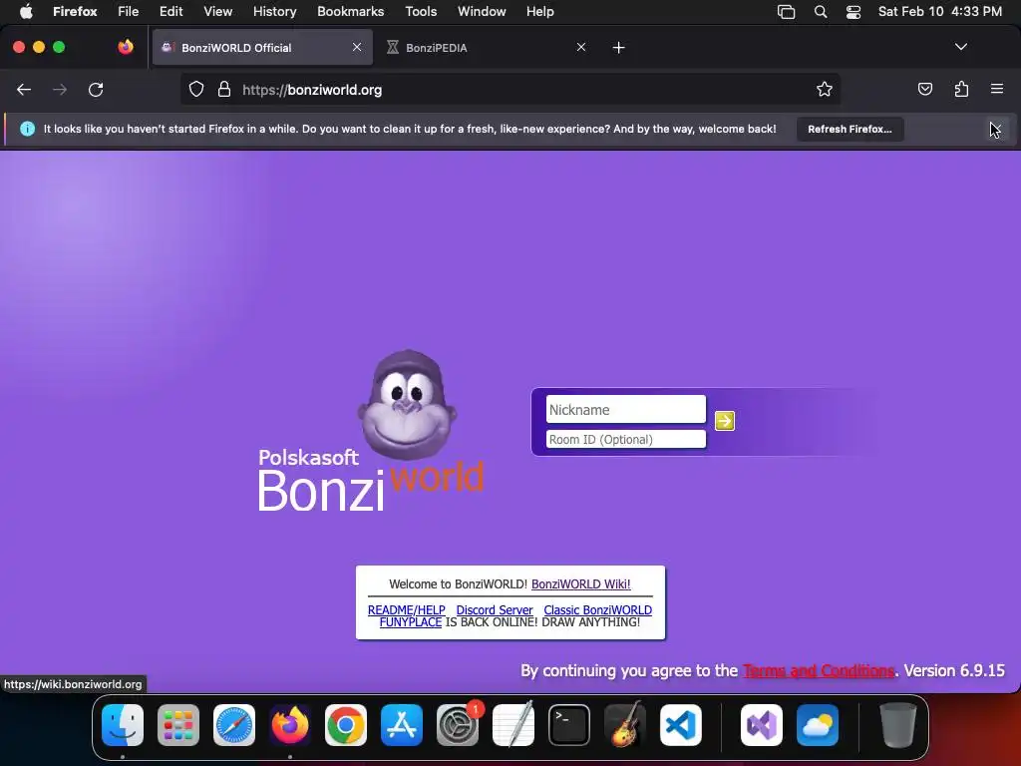Viewport: 1021px width, 766px height.
Task: Open the README/HELP link
Action: (407, 609)
